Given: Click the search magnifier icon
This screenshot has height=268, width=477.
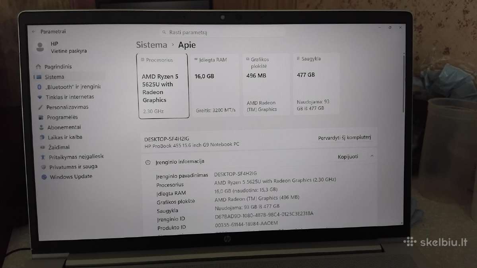Looking at the screenshot, I should click(x=164, y=33).
